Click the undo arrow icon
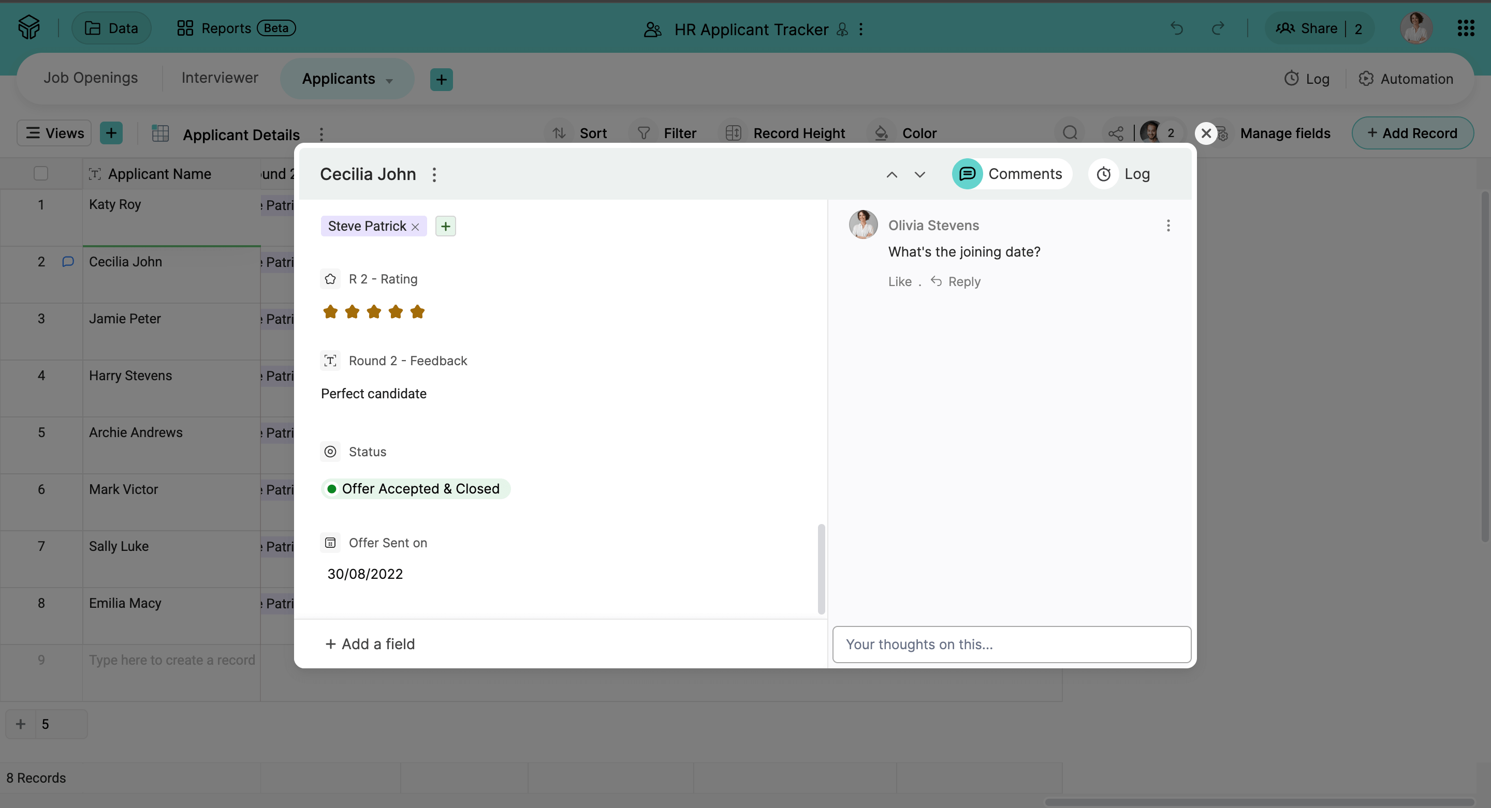The width and height of the screenshot is (1491, 808). click(x=1176, y=28)
